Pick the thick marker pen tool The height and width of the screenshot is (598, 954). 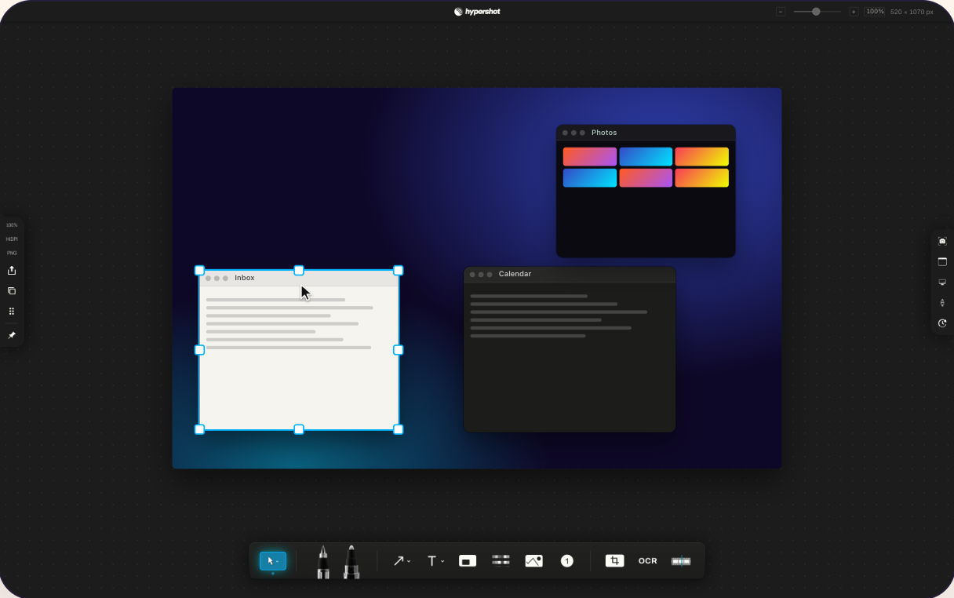click(x=351, y=561)
